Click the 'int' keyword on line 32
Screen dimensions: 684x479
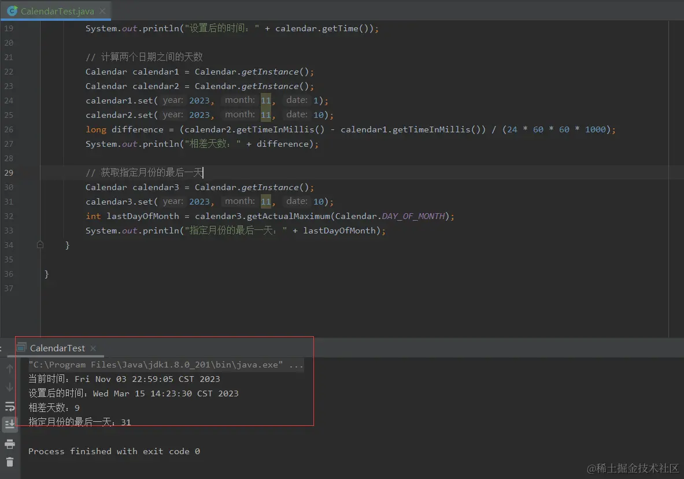tap(93, 216)
